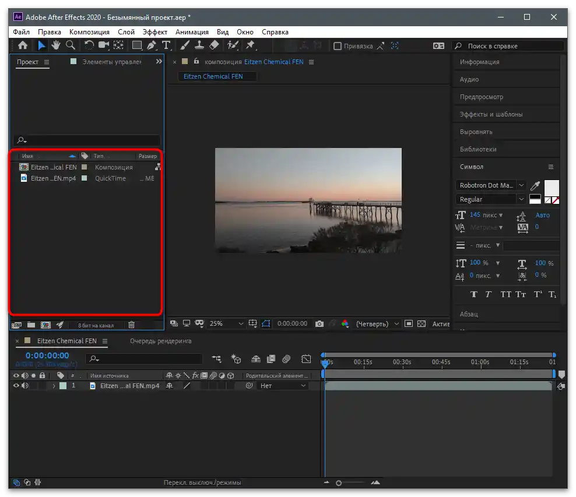
Task: Hide video of Eitzen FEN.mp4 layer
Action: [16, 386]
